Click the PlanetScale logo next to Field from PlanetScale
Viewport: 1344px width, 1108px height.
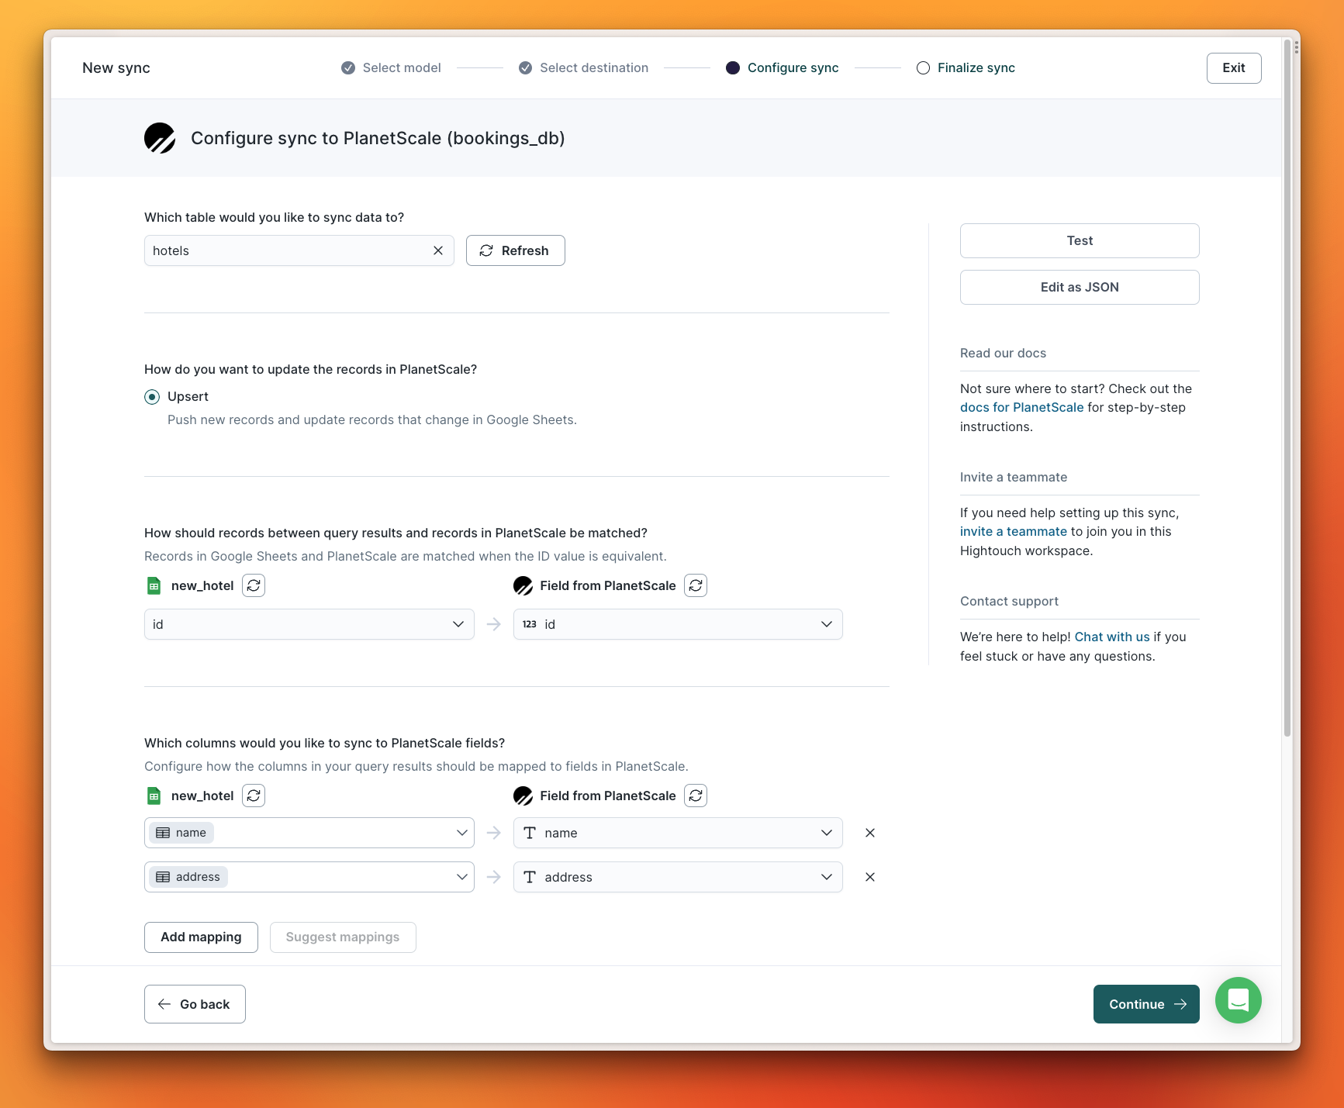(523, 585)
